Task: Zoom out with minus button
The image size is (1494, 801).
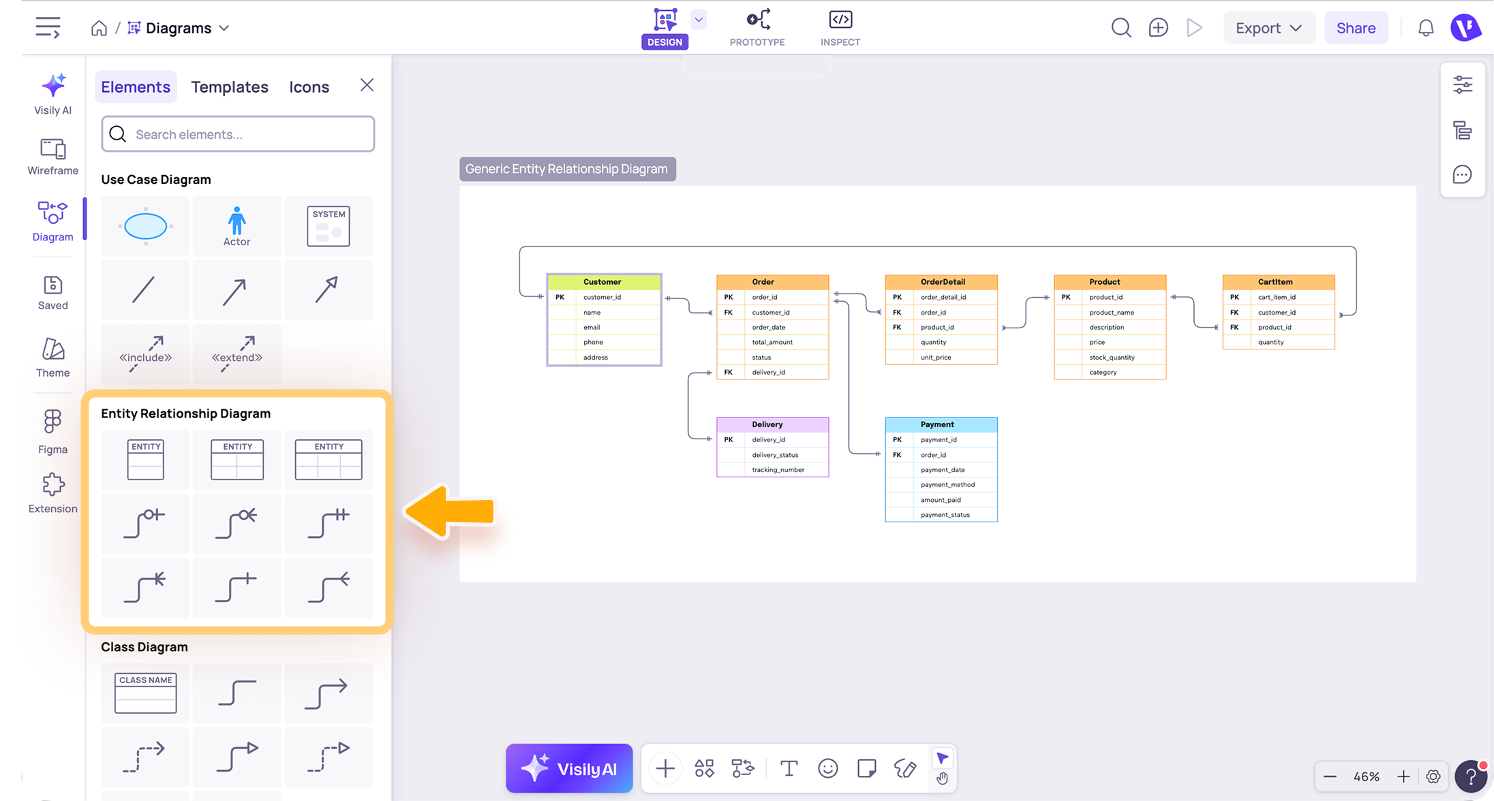Action: pos(1330,776)
